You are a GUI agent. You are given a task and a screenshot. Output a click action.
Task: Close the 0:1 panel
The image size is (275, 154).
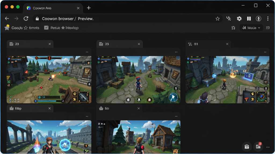(x=227, y=44)
